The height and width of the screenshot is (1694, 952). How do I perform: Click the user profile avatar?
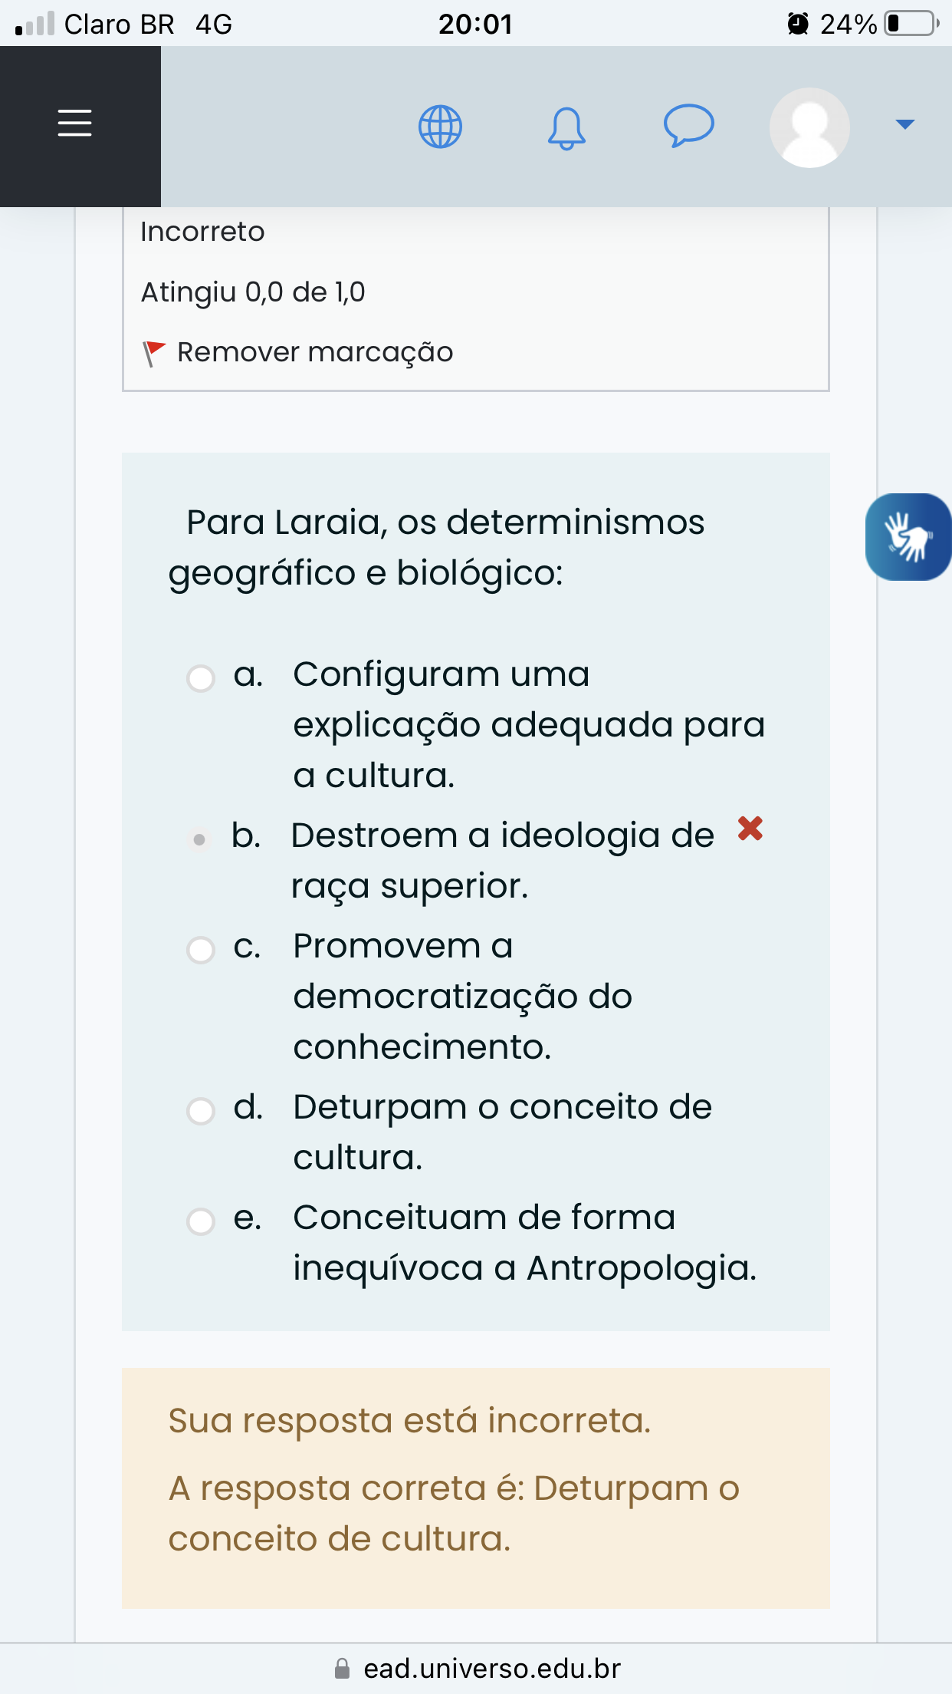(x=809, y=127)
